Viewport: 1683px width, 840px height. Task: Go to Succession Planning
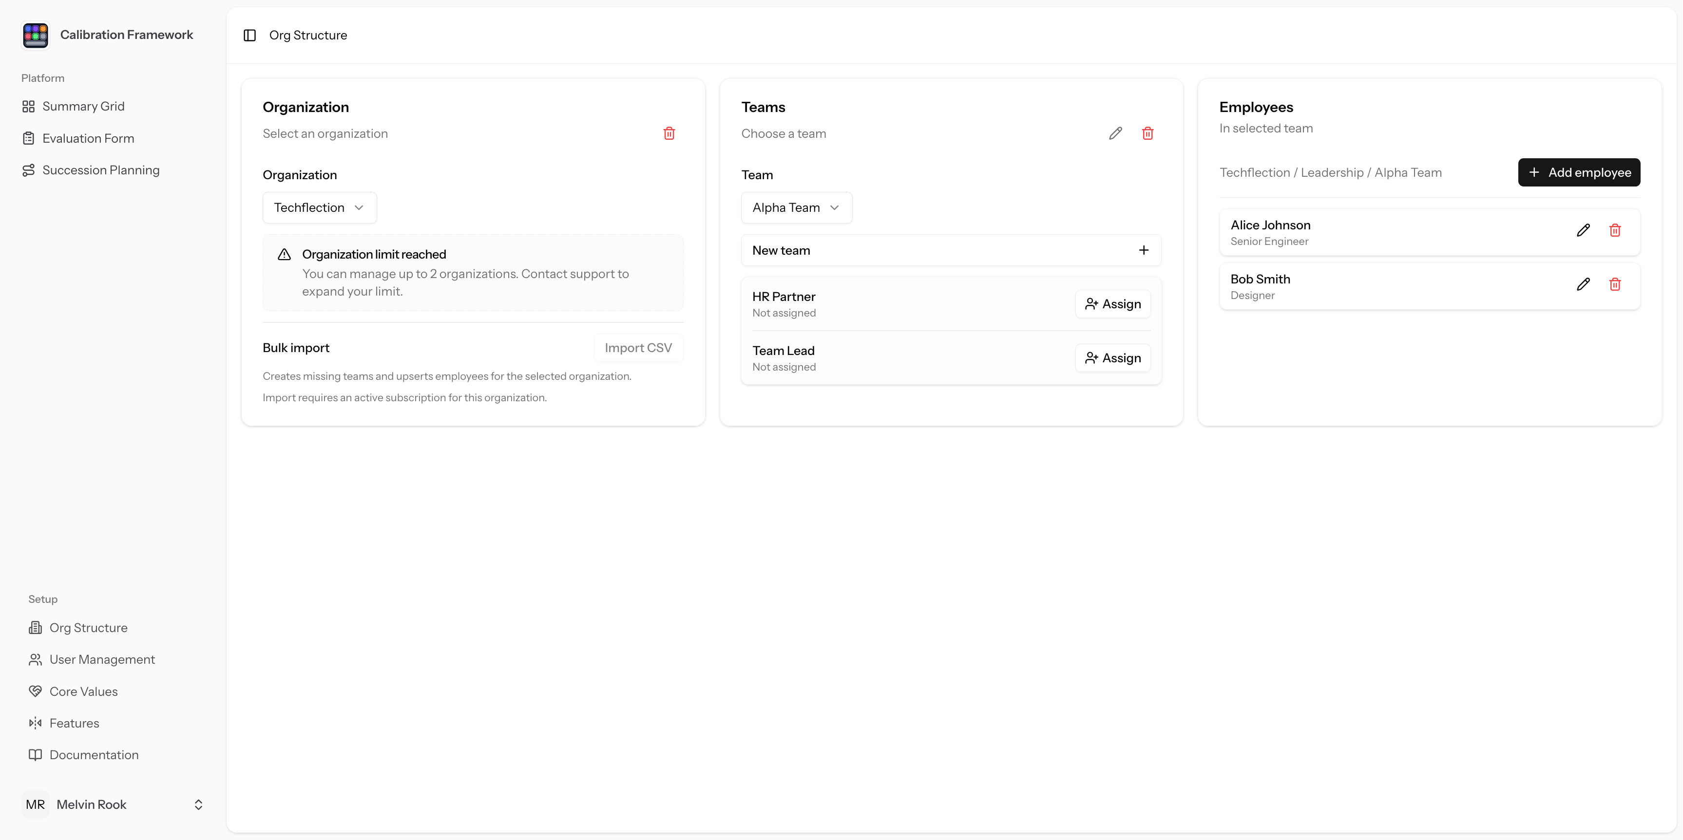point(100,170)
